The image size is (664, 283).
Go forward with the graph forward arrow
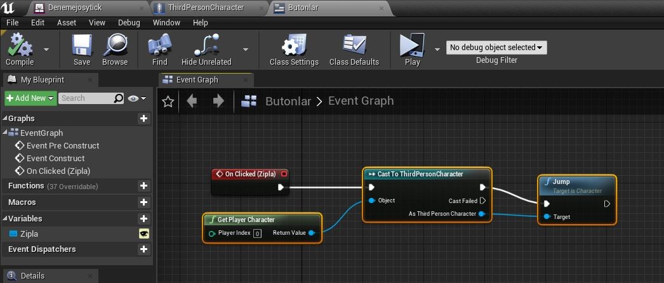(x=218, y=101)
